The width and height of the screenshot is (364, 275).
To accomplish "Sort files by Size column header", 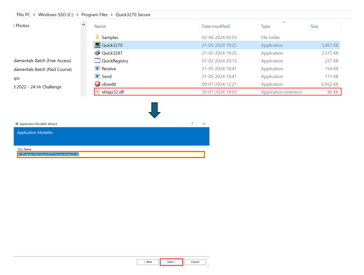I will [314, 26].
